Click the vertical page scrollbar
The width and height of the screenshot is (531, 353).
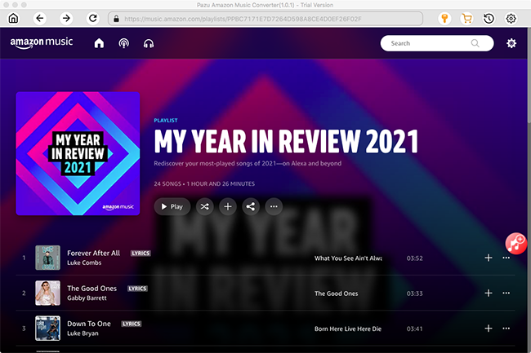pyautogui.click(x=529, y=76)
